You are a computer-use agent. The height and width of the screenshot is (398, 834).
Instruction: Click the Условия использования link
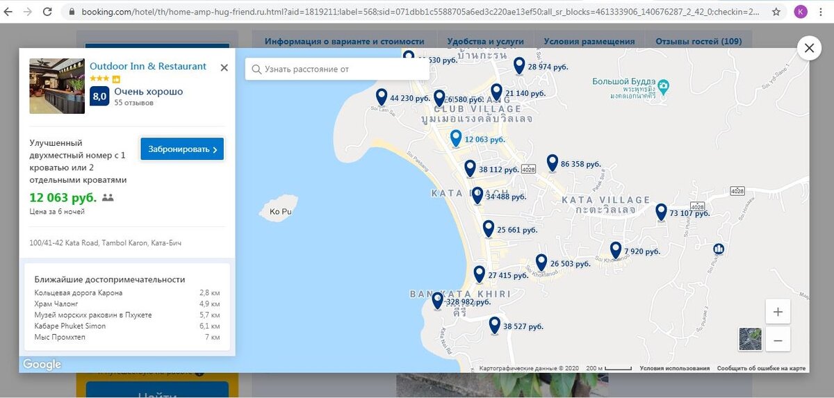[x=675, y=368]
